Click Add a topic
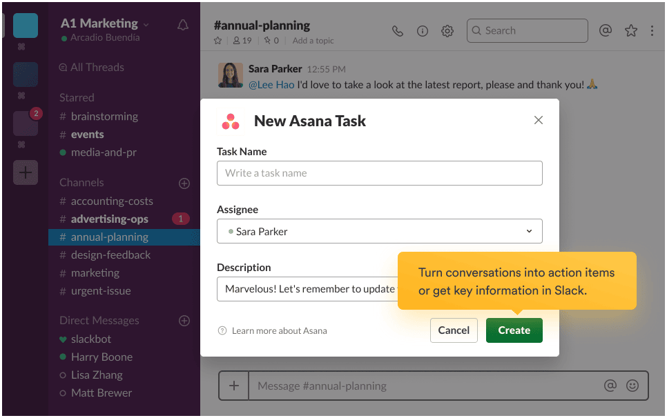Viewport: 667px width, 418px height. click(x=313, y=41)
